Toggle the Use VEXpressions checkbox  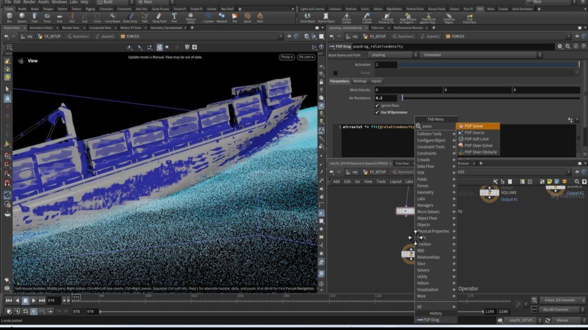[x=377, y=112]
